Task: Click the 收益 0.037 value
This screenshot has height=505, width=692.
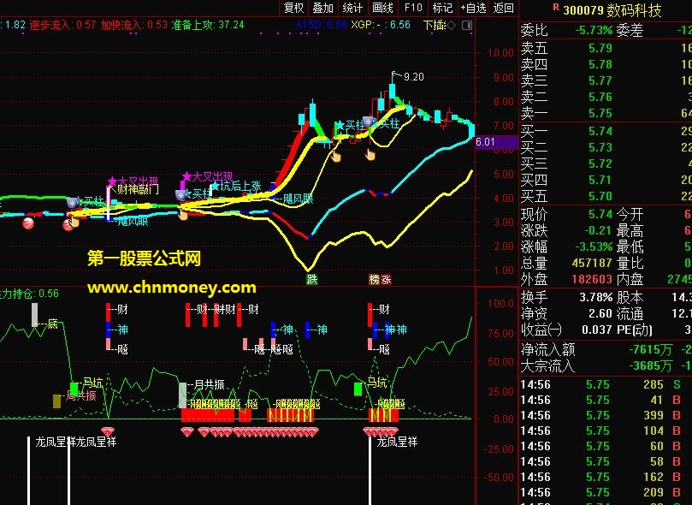Action: [597, 330]
